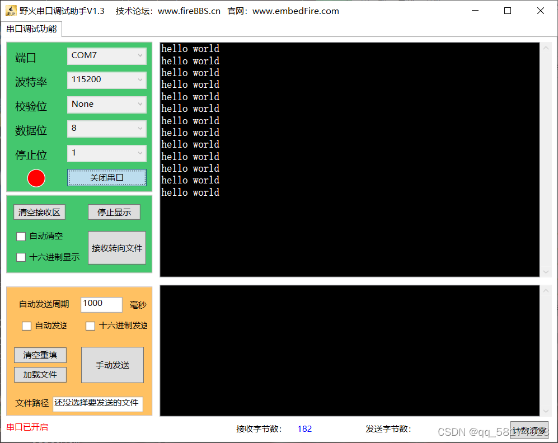Screen dimensions: 558x443
Task: Click the 手动发送 button
Action: (112, 365)
